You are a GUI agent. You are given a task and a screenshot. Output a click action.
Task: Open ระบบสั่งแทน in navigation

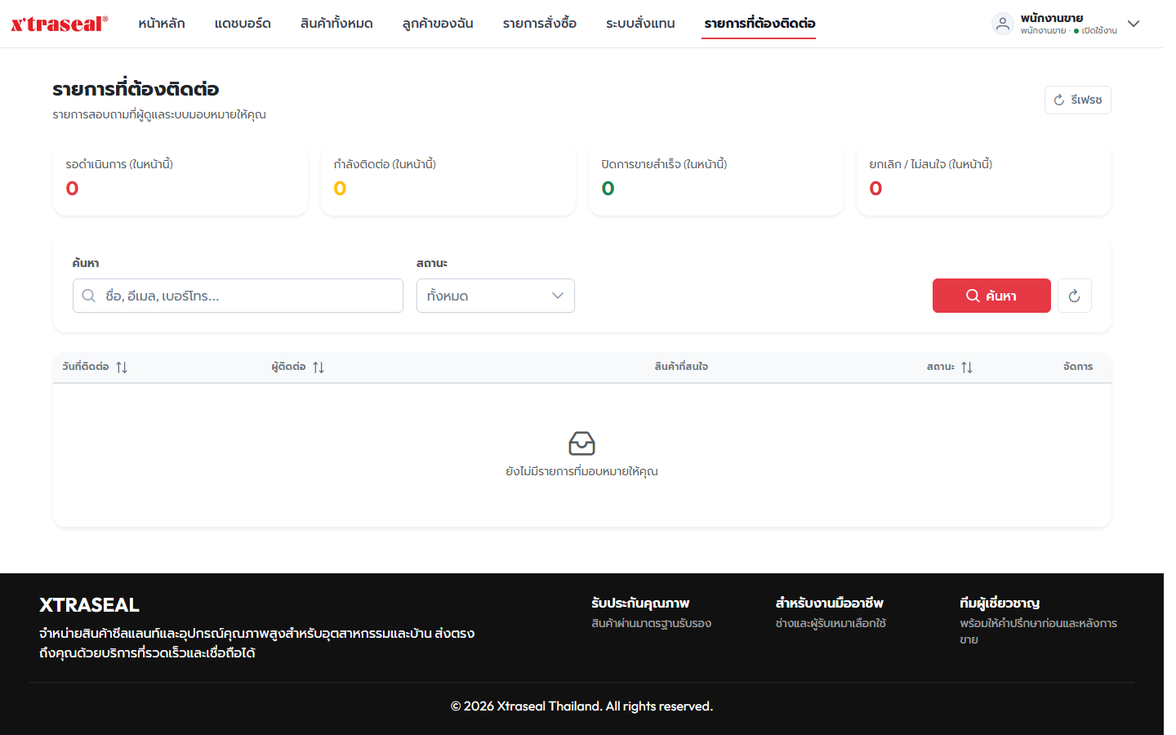tap(640, 24)
